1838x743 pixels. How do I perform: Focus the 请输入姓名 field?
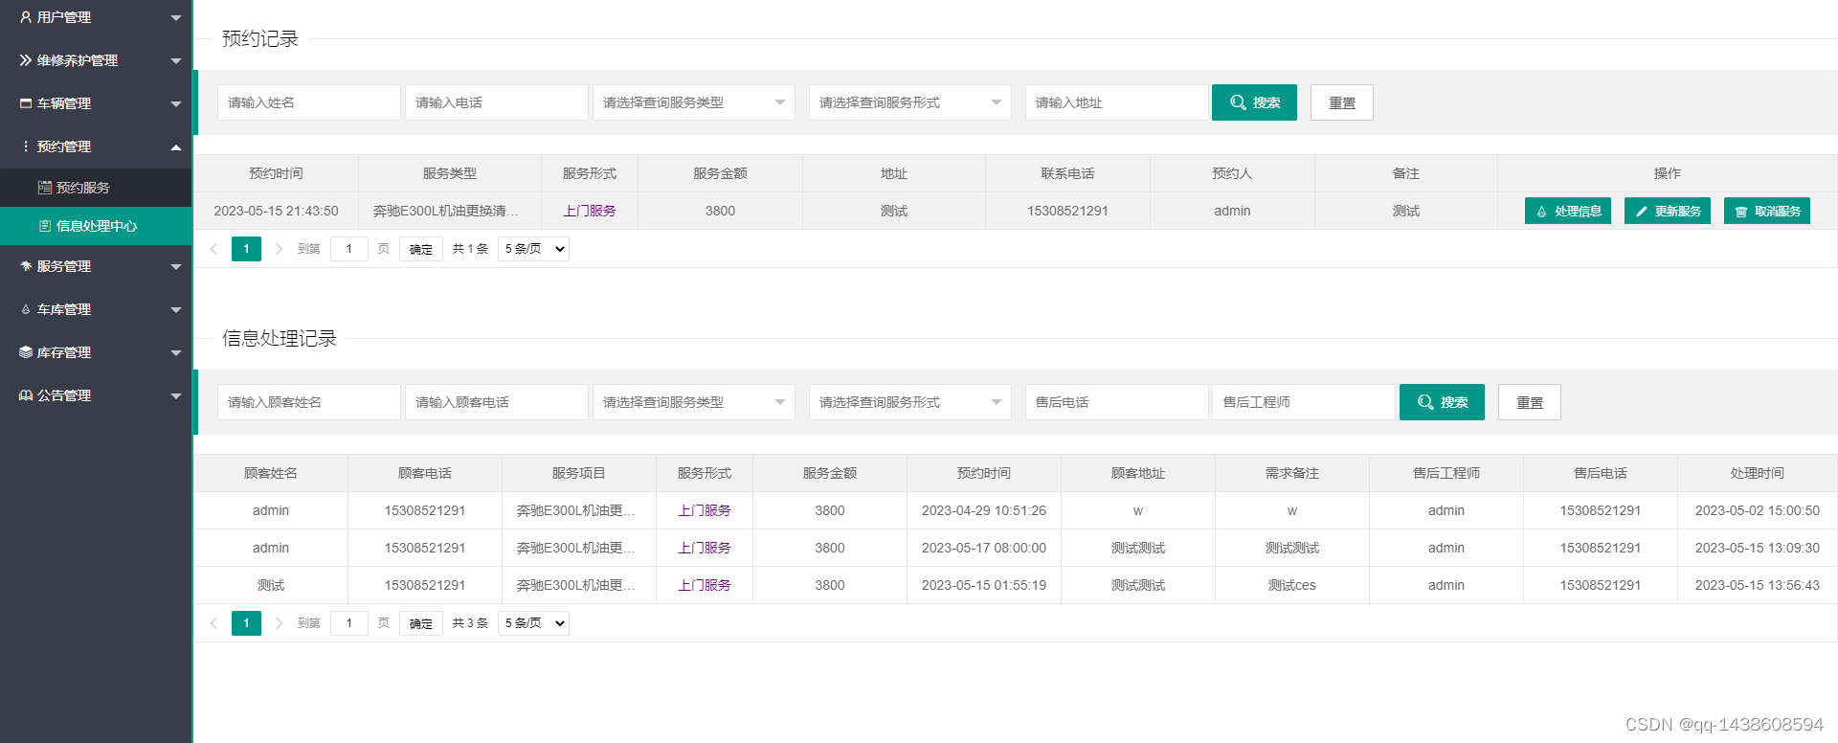(309, 102)
